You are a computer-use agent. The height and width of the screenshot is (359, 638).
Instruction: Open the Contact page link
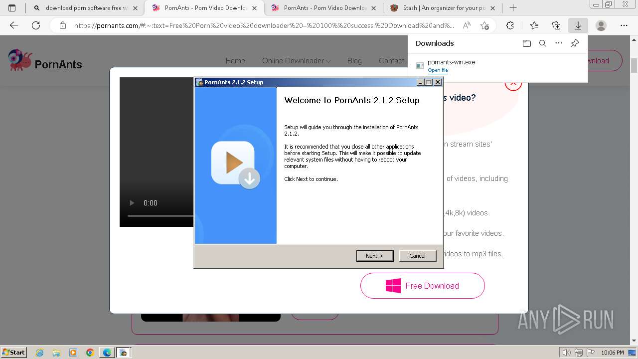pyautogui.click(x=391, y=61)
